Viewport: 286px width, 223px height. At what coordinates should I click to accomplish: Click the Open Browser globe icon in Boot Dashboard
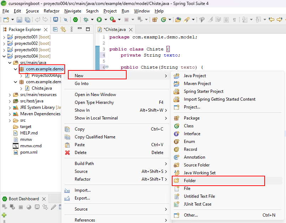point(29,207)
